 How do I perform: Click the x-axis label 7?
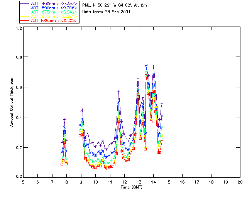(x=52, y=182)
